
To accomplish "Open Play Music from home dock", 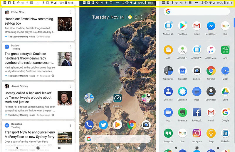I will (117, 125).
